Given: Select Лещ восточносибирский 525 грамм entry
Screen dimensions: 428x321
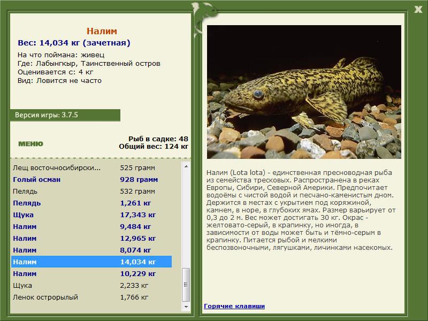Looking at the screenshot, I should coord(91,167).
